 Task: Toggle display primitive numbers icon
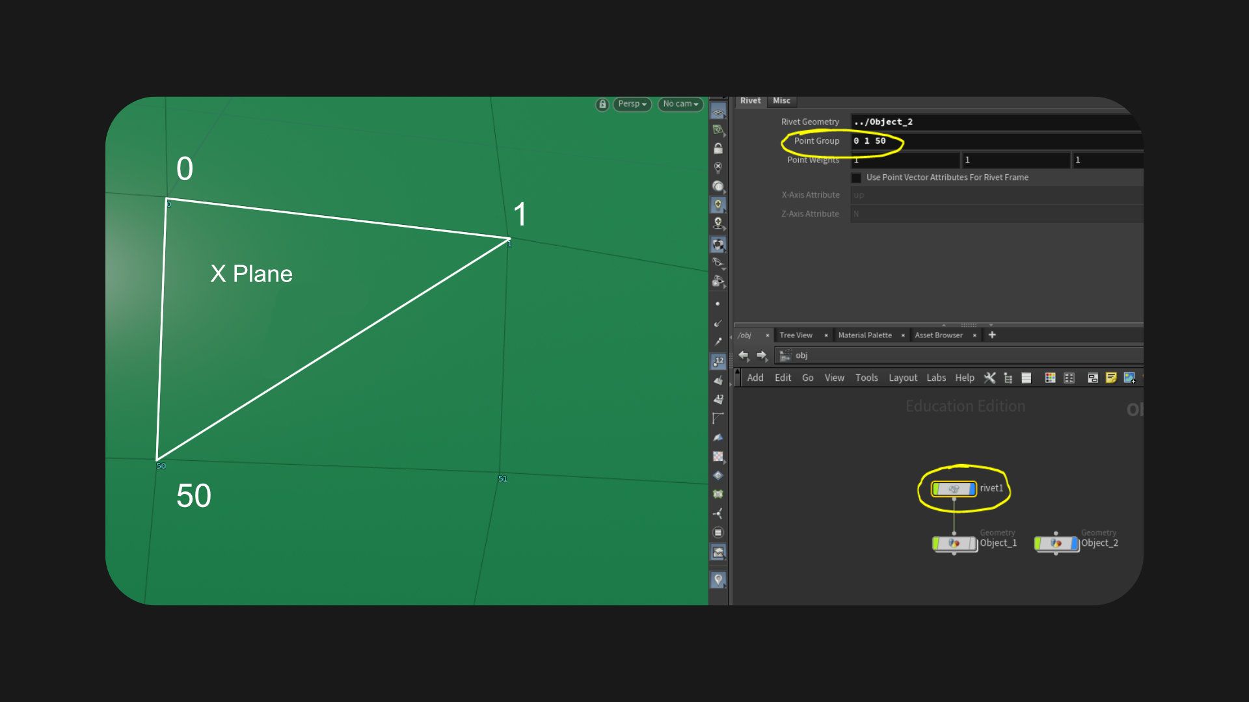coord(718,399)
